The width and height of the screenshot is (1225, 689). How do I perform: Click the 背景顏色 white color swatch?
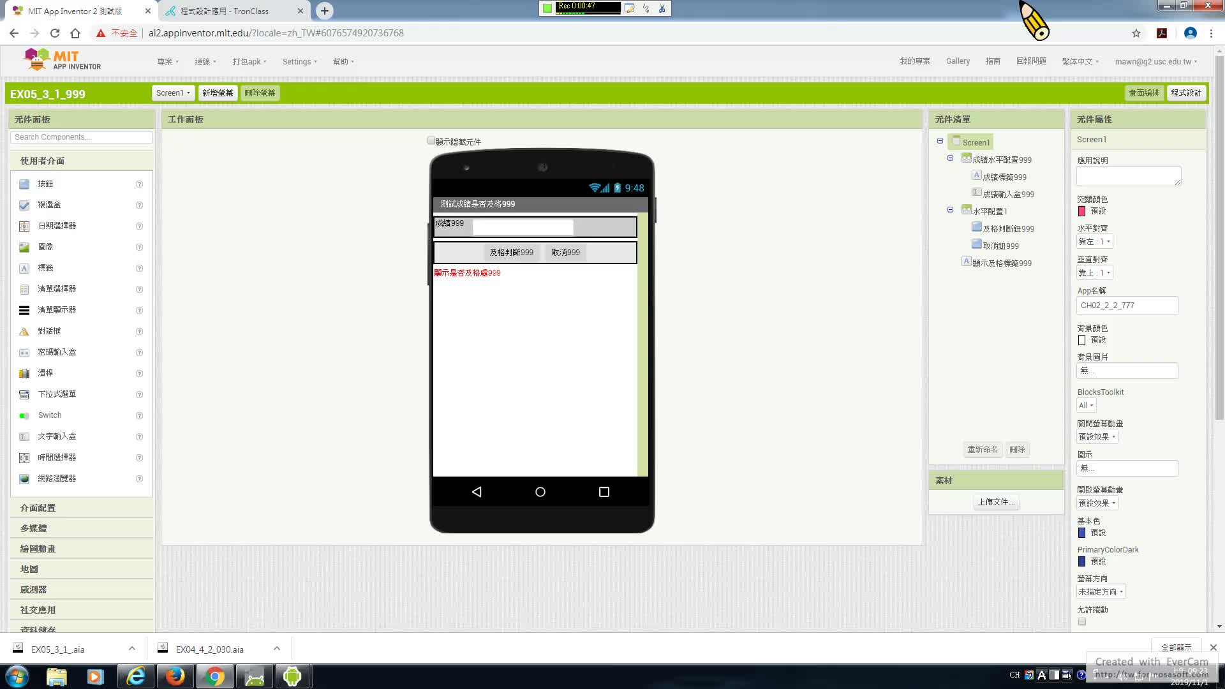tap(1082, 341)
